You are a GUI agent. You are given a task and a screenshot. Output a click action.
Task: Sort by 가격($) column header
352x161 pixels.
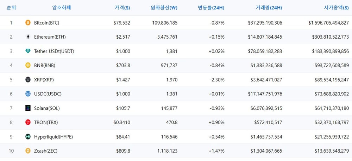pyautogui.click(x=122, y=8)
